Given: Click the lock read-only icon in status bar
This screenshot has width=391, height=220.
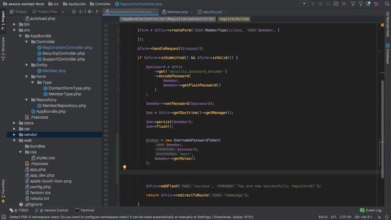Looking at the screenshot, I should coord(379,217).
